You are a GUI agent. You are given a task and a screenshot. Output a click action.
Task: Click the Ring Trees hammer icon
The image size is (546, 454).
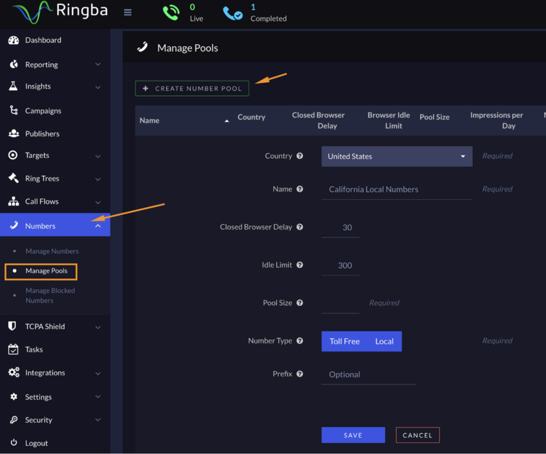[14, 178]
